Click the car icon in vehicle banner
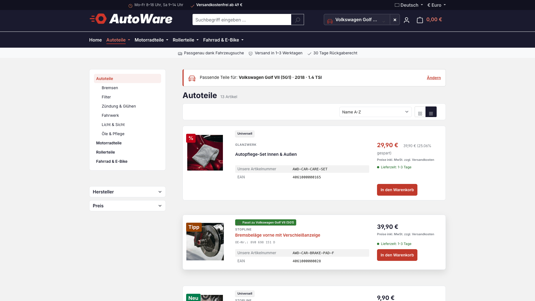 [192, 78]
